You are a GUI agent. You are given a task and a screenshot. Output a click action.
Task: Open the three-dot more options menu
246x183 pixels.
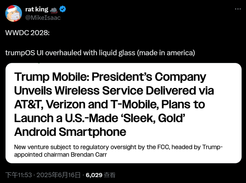[238, 9]
